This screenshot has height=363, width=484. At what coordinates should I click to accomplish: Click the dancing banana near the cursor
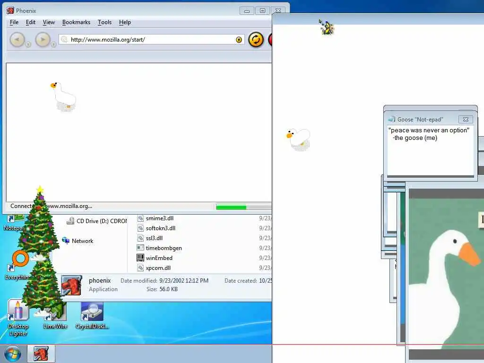coord(327,28)
